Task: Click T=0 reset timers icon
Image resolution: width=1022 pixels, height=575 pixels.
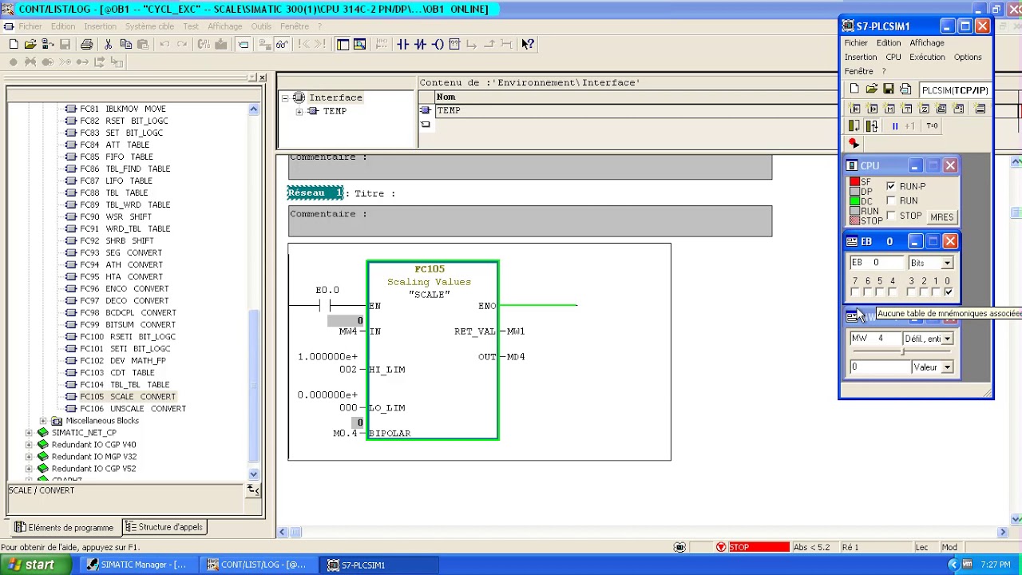Action: coord(932,126)
